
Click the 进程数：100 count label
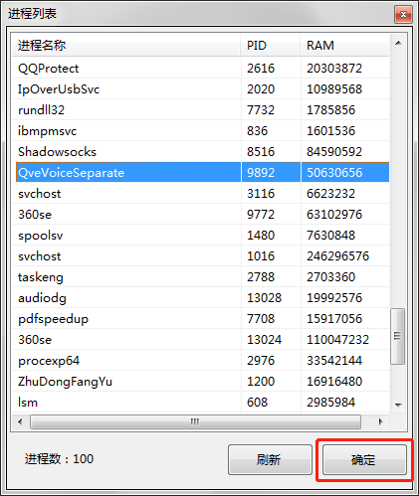pos(59,459)
